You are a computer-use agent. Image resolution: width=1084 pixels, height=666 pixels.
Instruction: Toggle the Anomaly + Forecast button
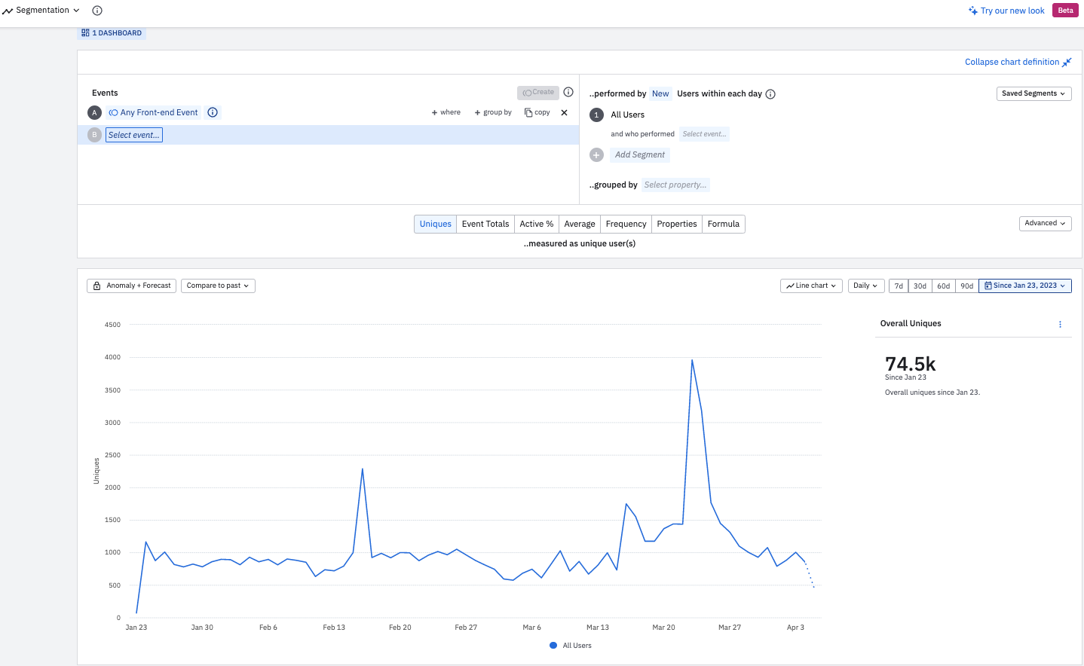[x=132, y=286]
